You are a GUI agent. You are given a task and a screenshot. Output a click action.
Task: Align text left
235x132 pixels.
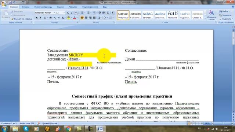[82, 18]
